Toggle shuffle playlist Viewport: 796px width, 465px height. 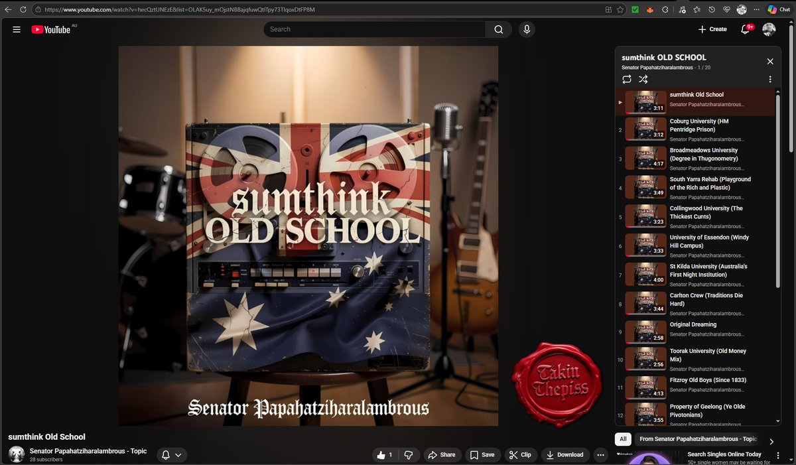(x=643, y=79)
